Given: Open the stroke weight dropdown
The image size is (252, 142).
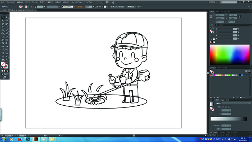Looking at the screenshot, I should pyautogui.click(x=45, y=7).
